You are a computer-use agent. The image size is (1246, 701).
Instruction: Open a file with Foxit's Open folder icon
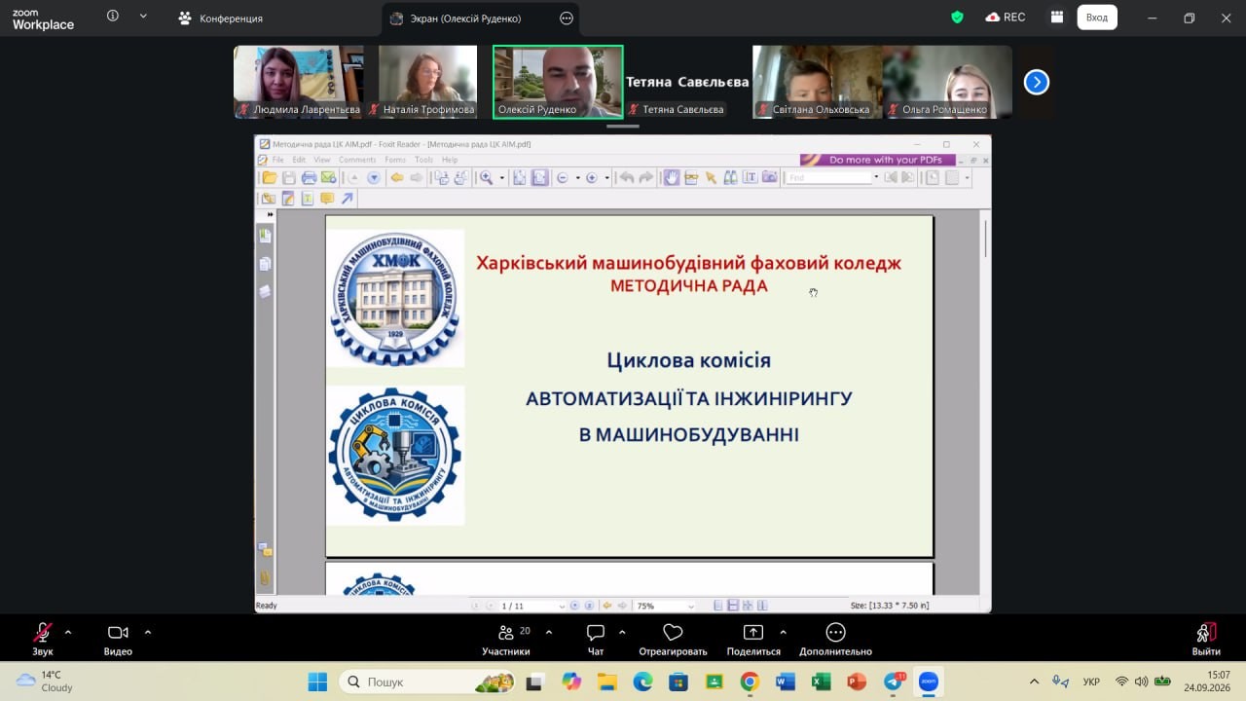tap(270, 177)
